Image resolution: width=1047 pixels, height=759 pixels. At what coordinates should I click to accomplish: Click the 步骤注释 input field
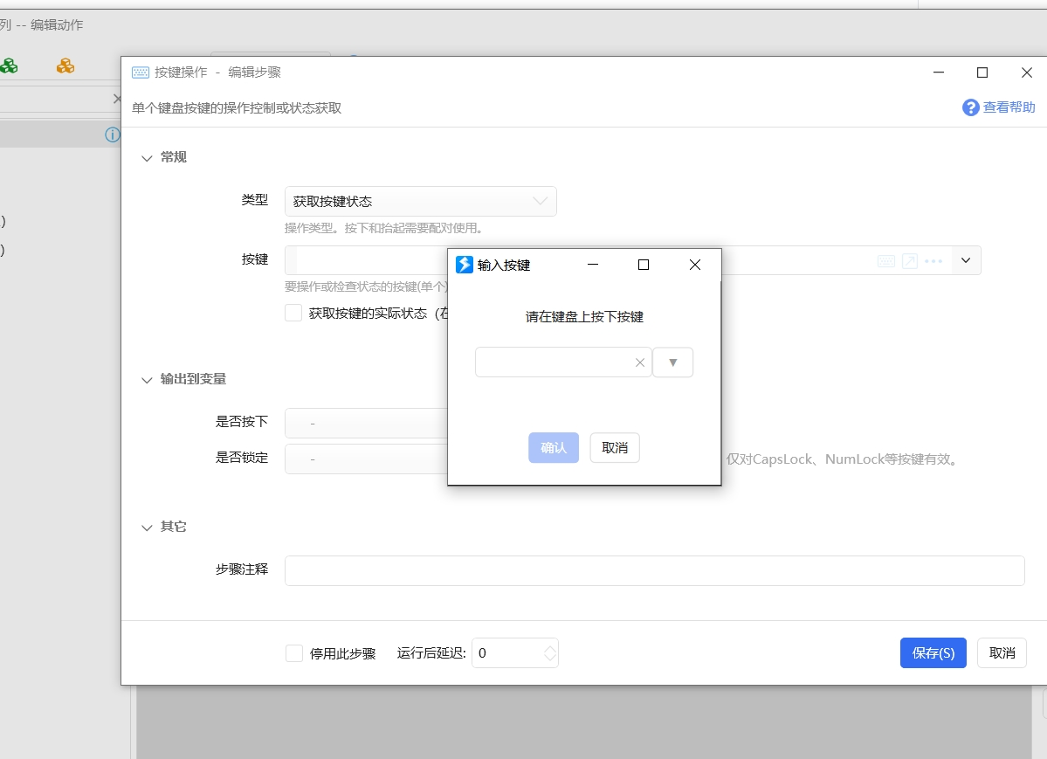pyautogui.click(x=654, y=570)
